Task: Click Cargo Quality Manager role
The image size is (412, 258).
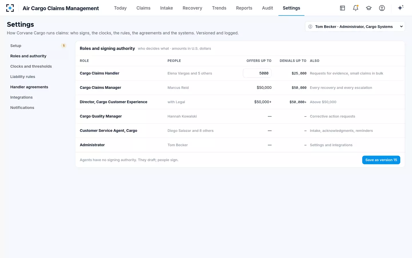Action: [x=101, y=116]
